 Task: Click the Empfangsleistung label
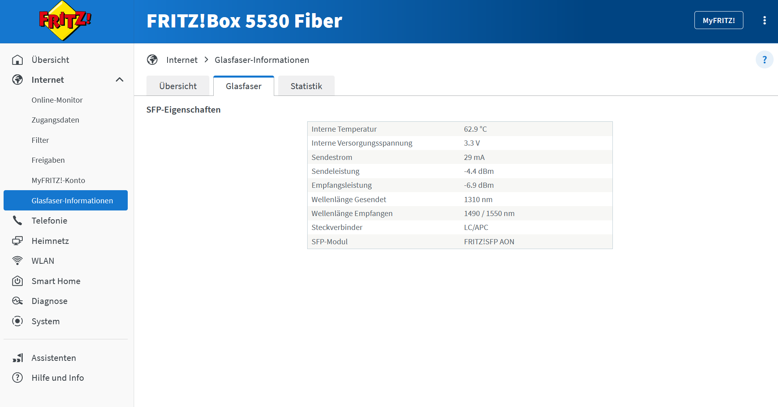click(x=341, y=185)
